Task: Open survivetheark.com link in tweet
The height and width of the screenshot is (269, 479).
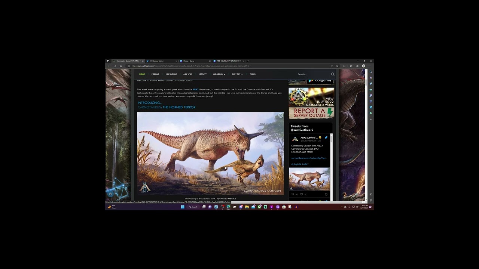Action: point(309,158)
